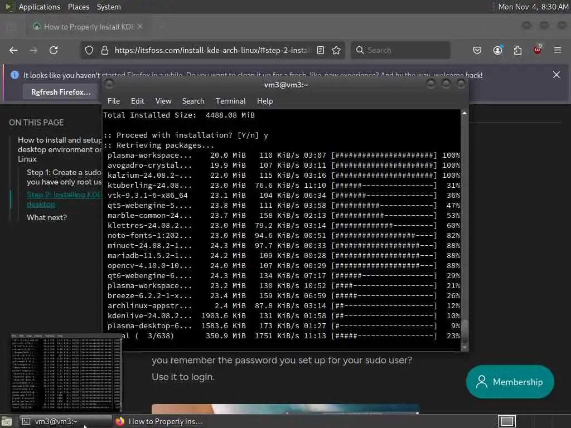
Task: Click the terminal window menu button on titlebar
Action: coord(109,84)
